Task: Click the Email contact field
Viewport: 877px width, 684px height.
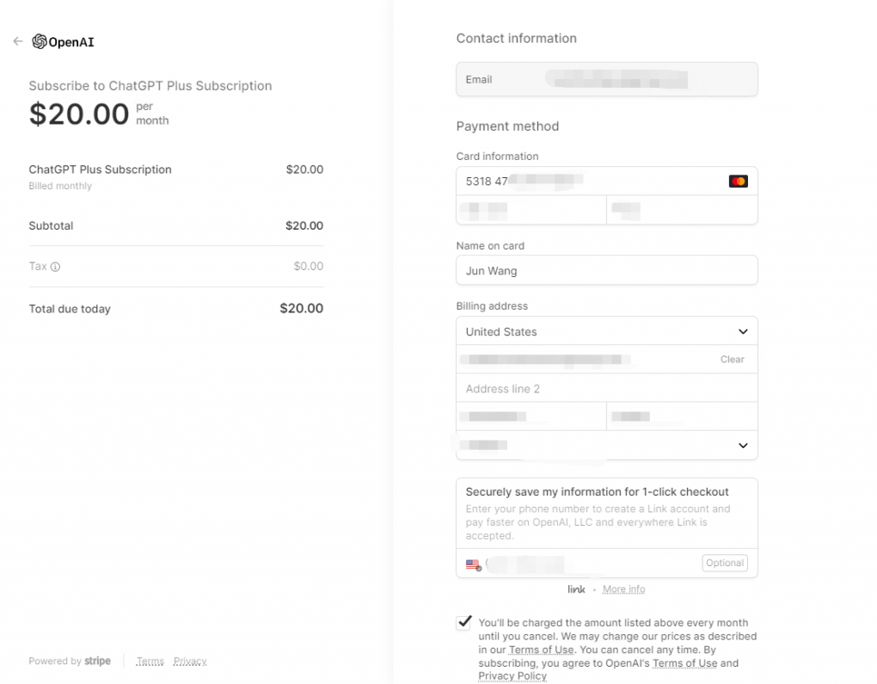Action: tap(607, 80)
